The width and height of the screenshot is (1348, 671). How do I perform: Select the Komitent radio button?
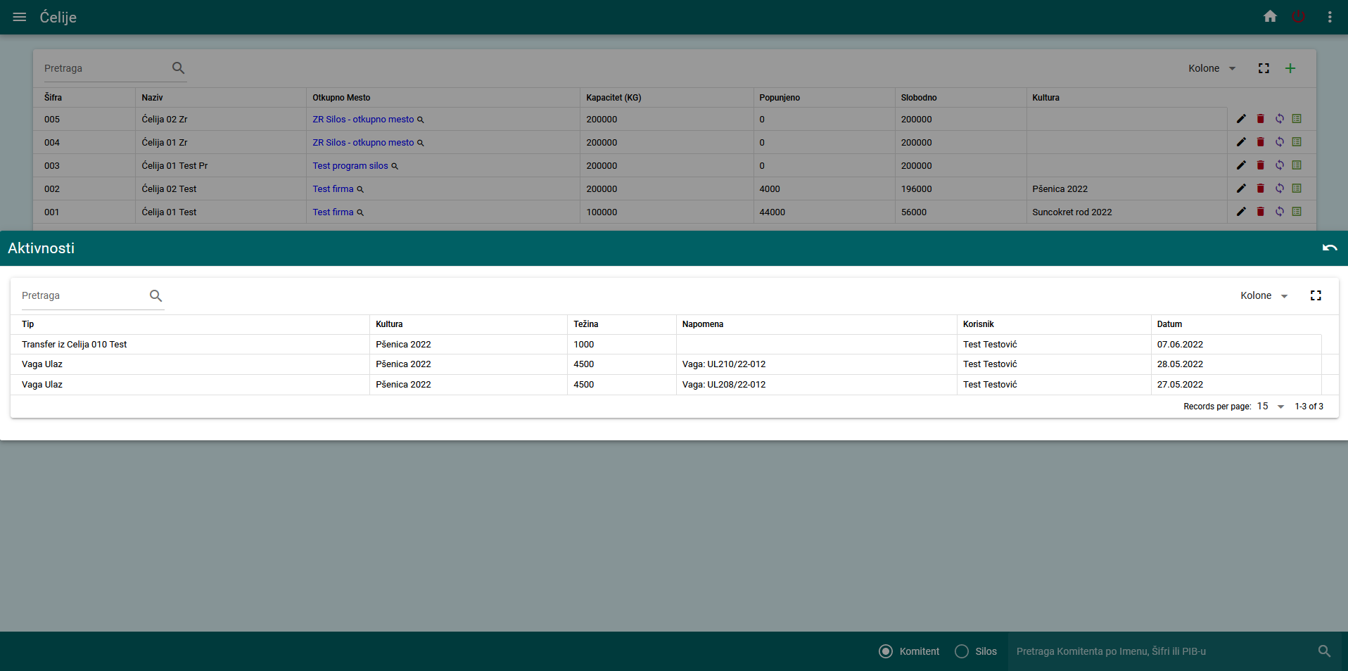(885, 651)
